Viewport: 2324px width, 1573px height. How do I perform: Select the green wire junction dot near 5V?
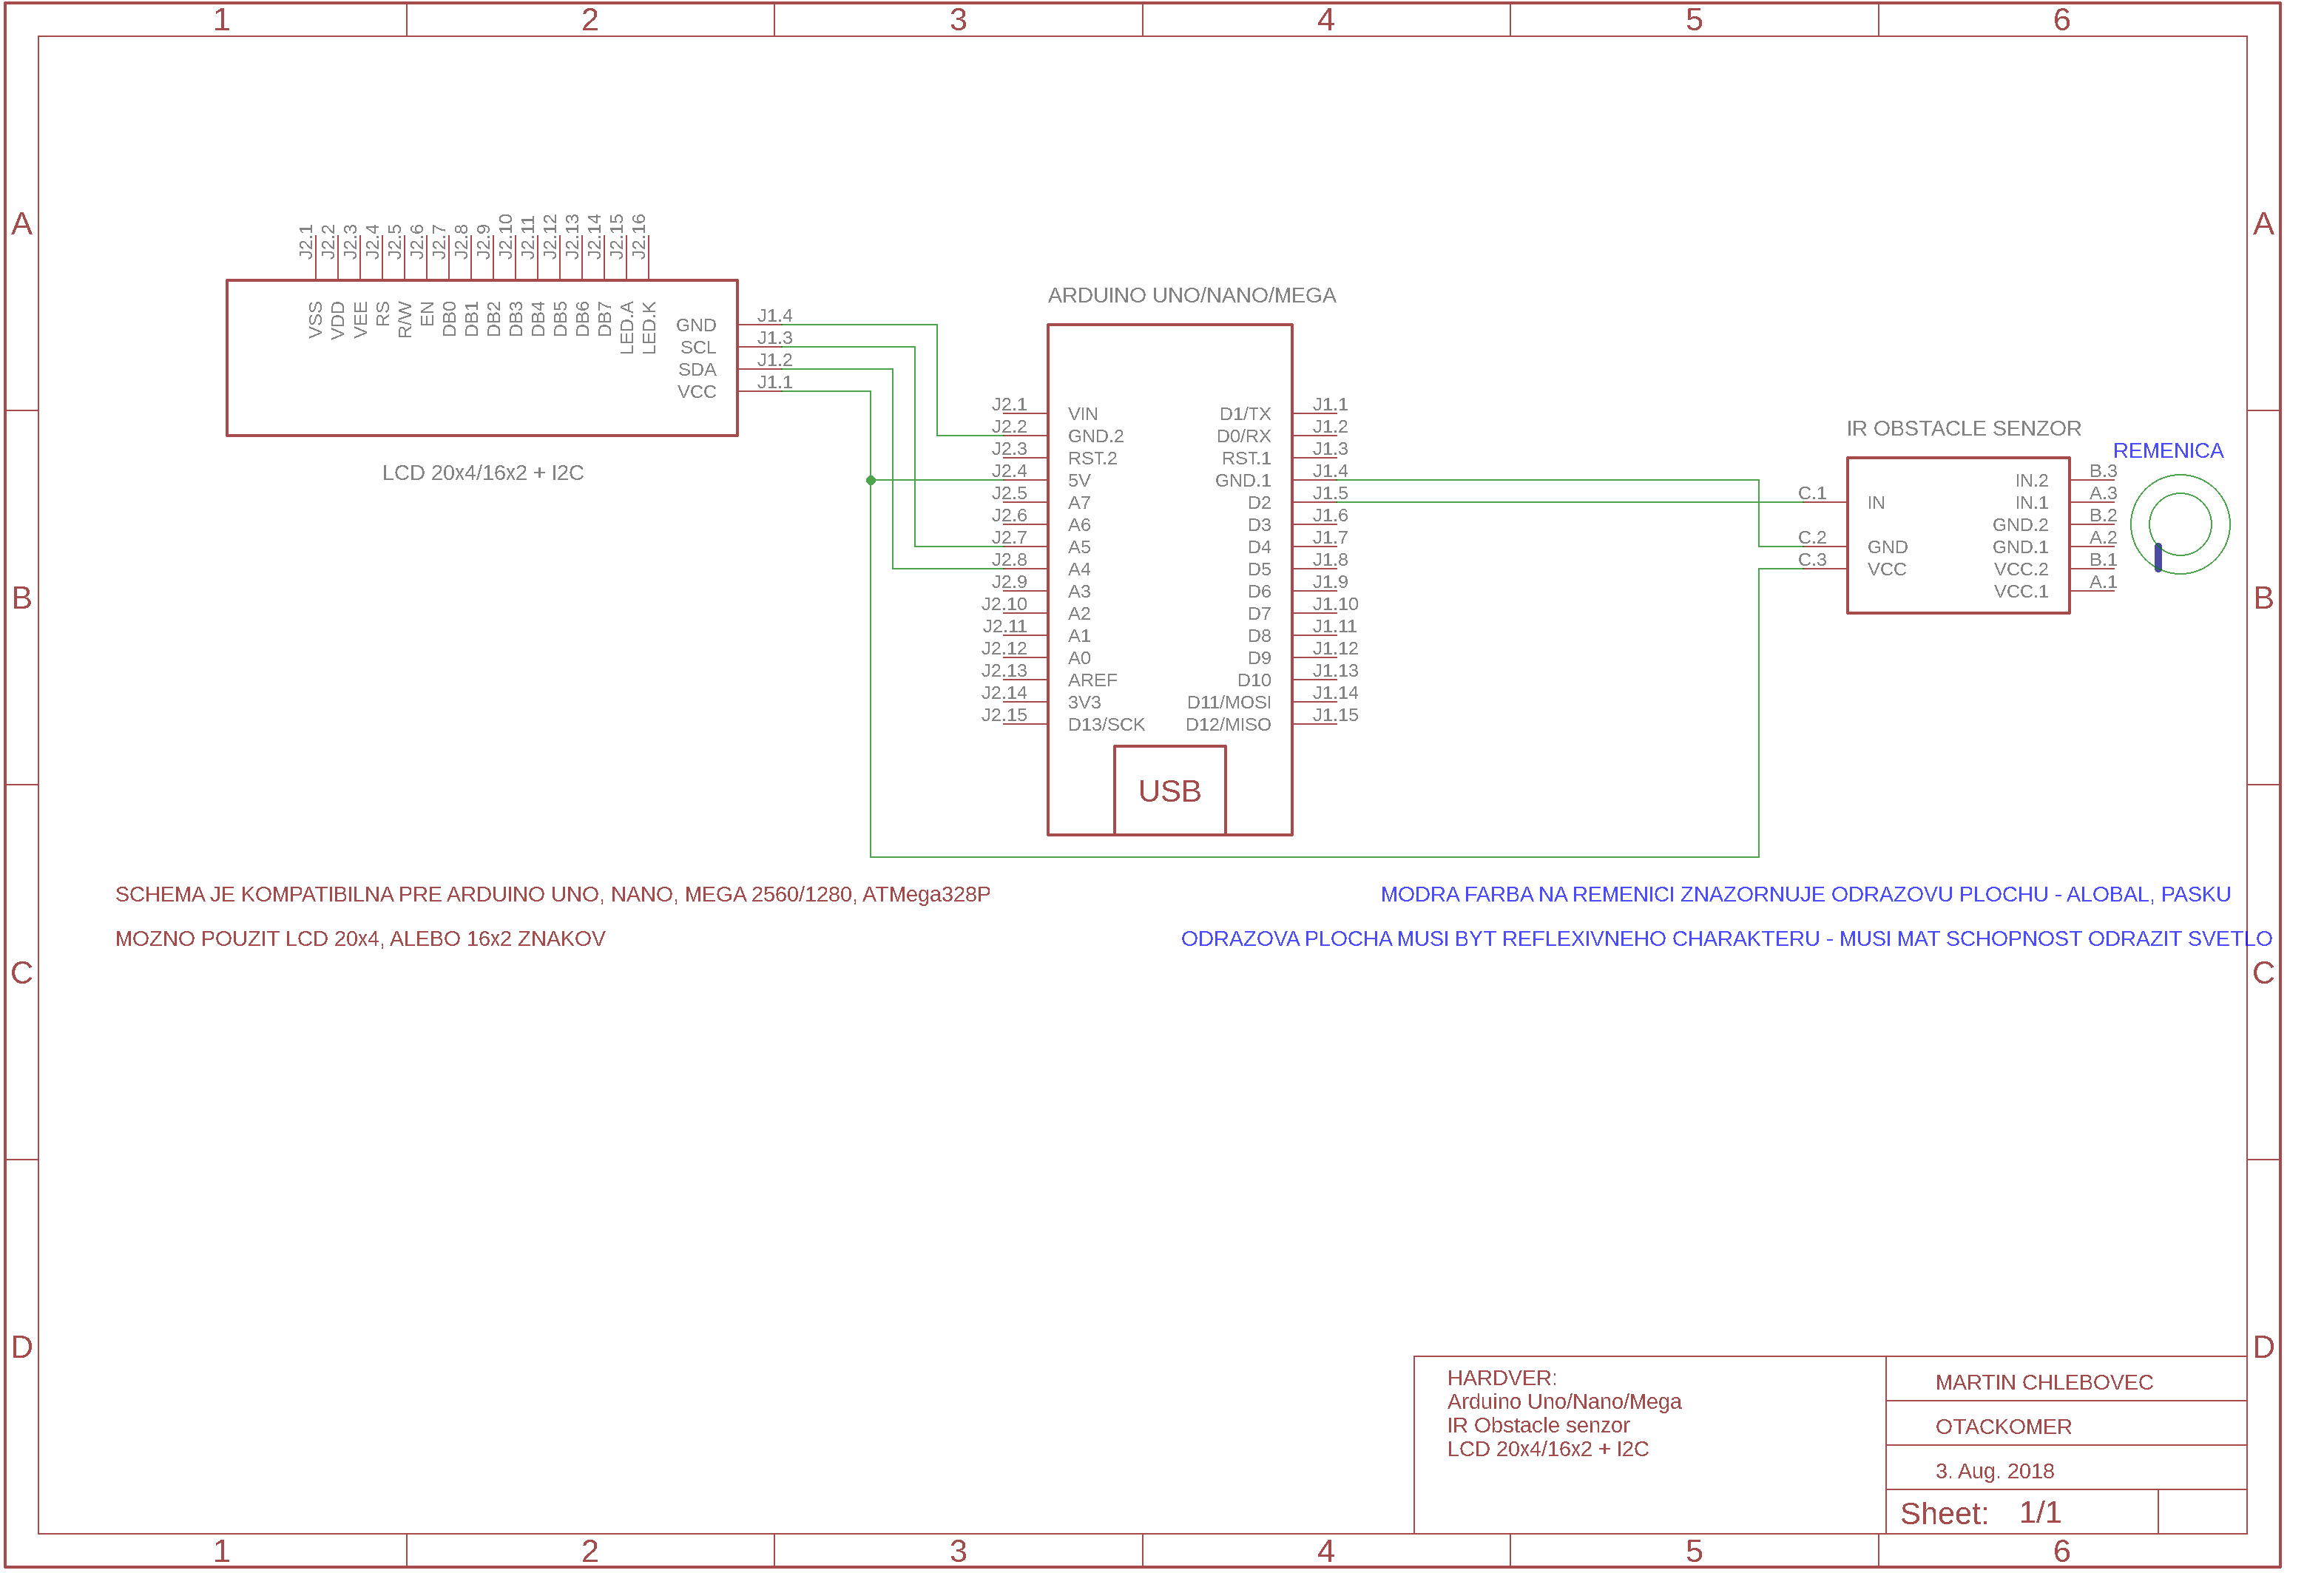[870, 480]
